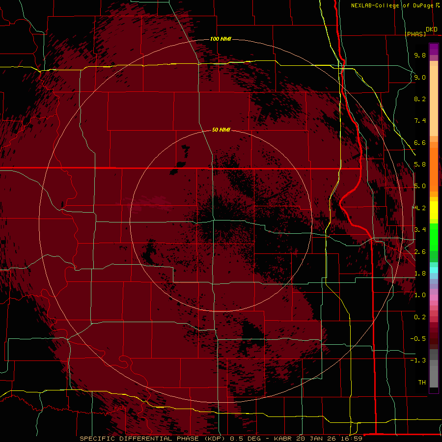The height and width of the screenshot is (442, 442).
Task: Click the 9.0 value on the scale
Action: click(420, 77)
